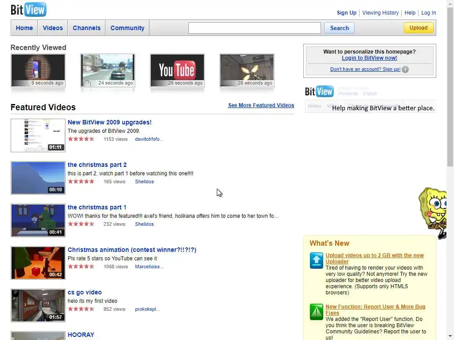Open recently viewed video from 28 seconds ago
Image resolution: width=454 pixels, height=340 pixels.
coord(247,70)
